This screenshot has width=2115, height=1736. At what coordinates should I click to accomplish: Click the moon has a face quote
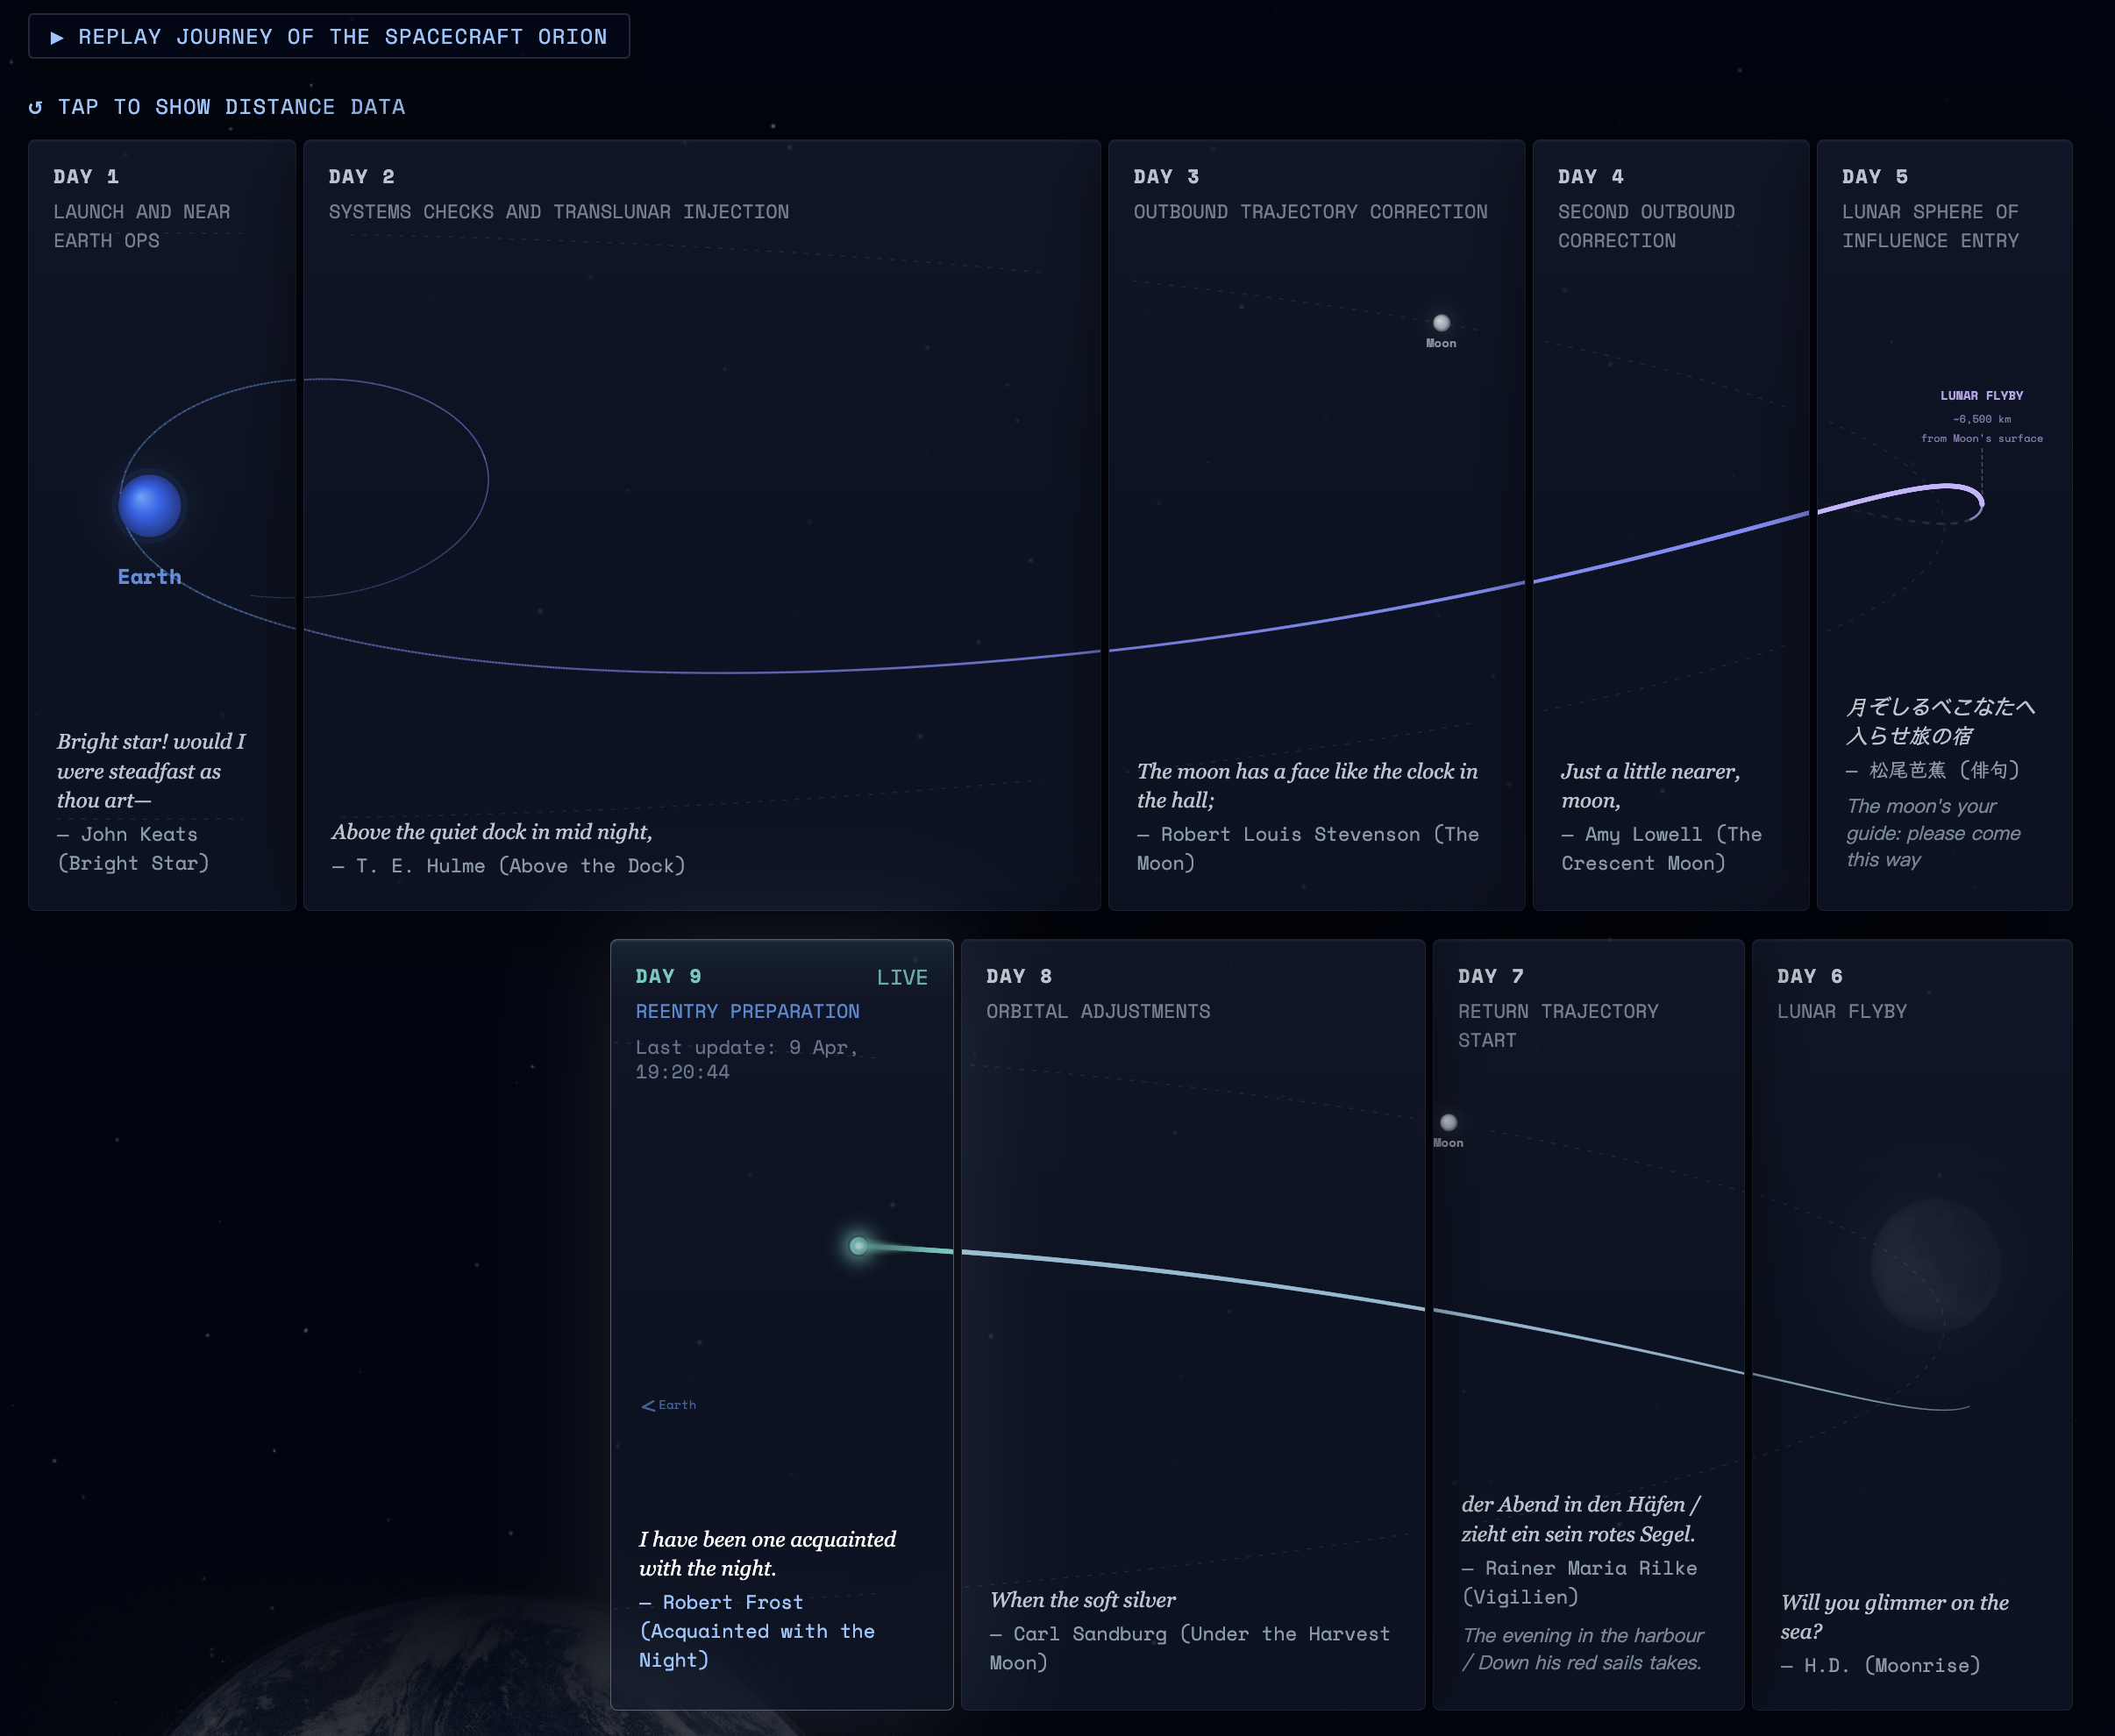1307,786
